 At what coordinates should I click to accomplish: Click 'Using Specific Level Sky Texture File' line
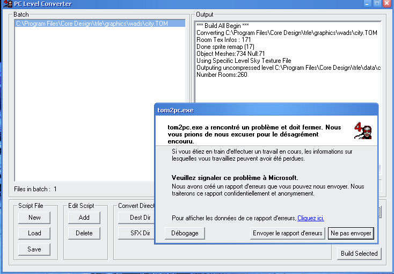244,61
